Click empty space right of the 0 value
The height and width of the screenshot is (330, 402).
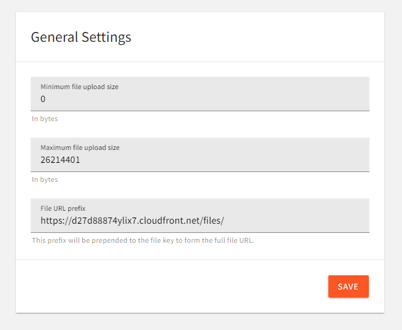215,100
